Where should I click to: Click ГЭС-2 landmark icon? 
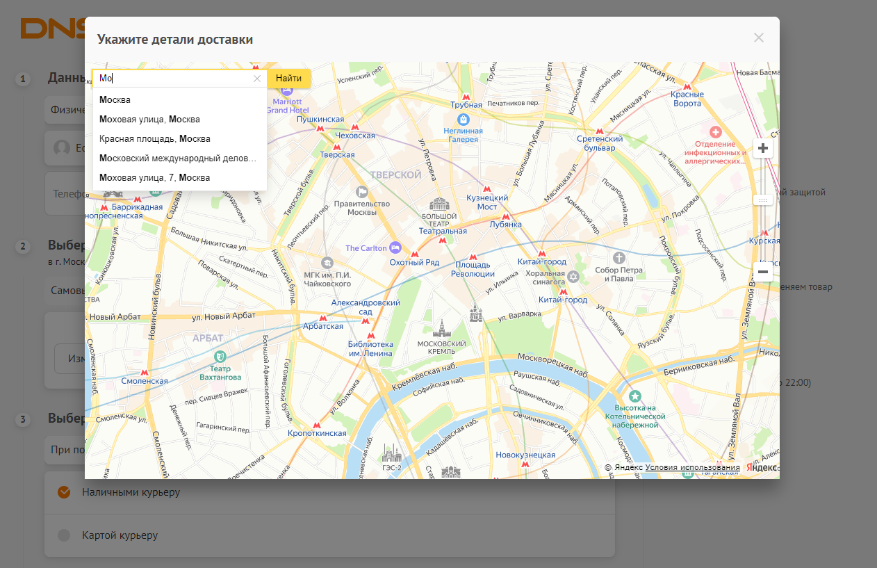point(391,453)
